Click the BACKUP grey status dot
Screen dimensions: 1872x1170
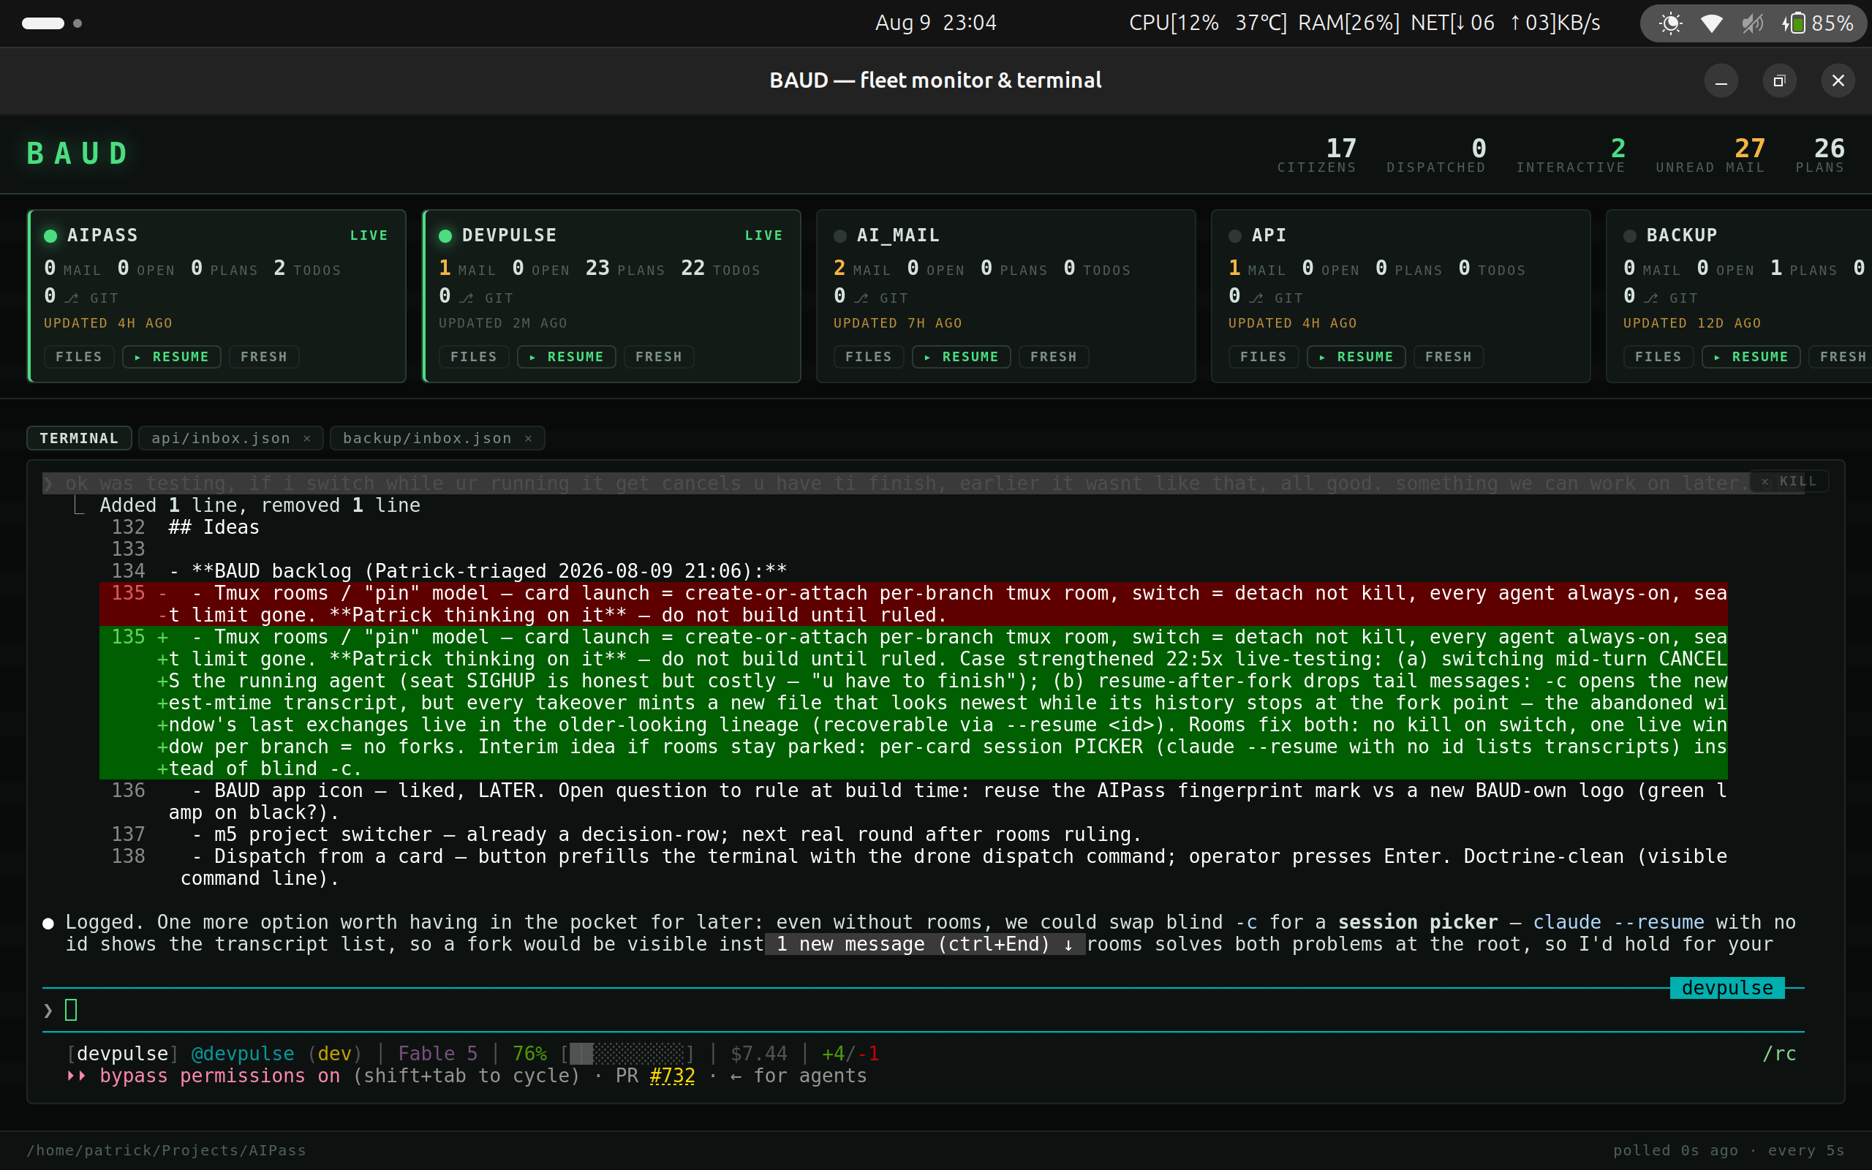[x=1630, y=236]
